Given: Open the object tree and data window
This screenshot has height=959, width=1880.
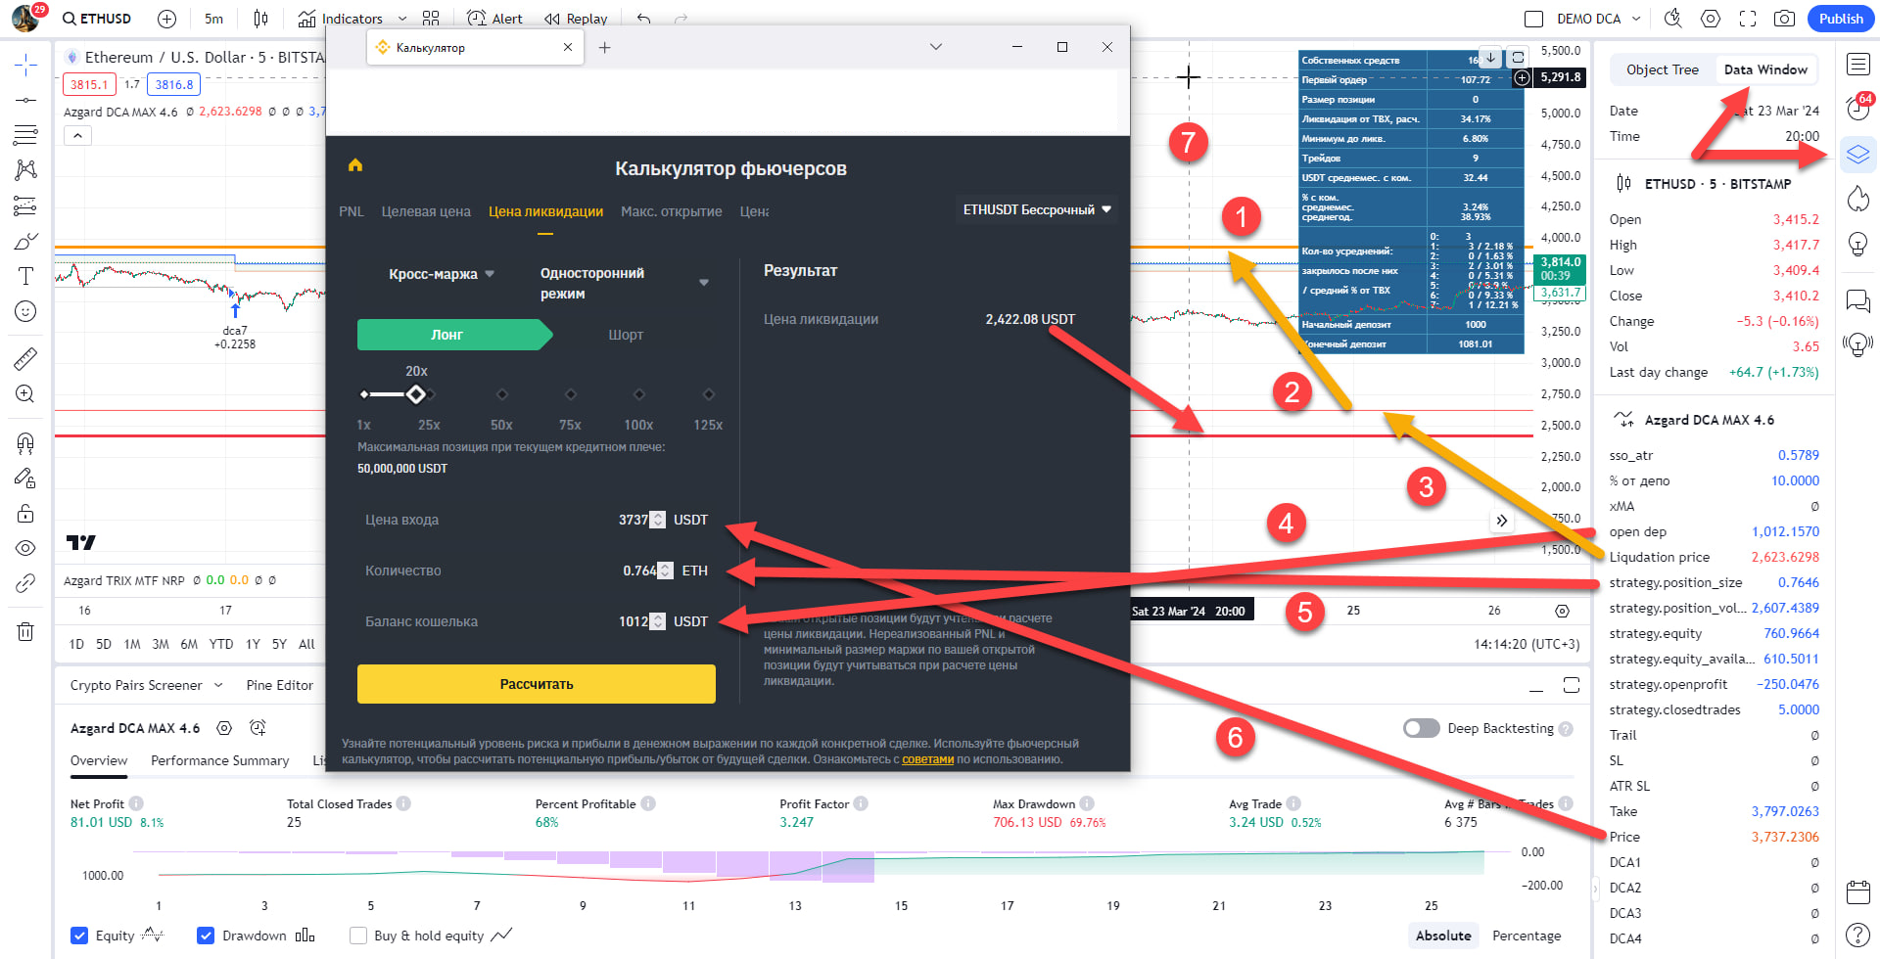Looking at the screenshot, I should pyautogui.click(x=1857, y=155).
